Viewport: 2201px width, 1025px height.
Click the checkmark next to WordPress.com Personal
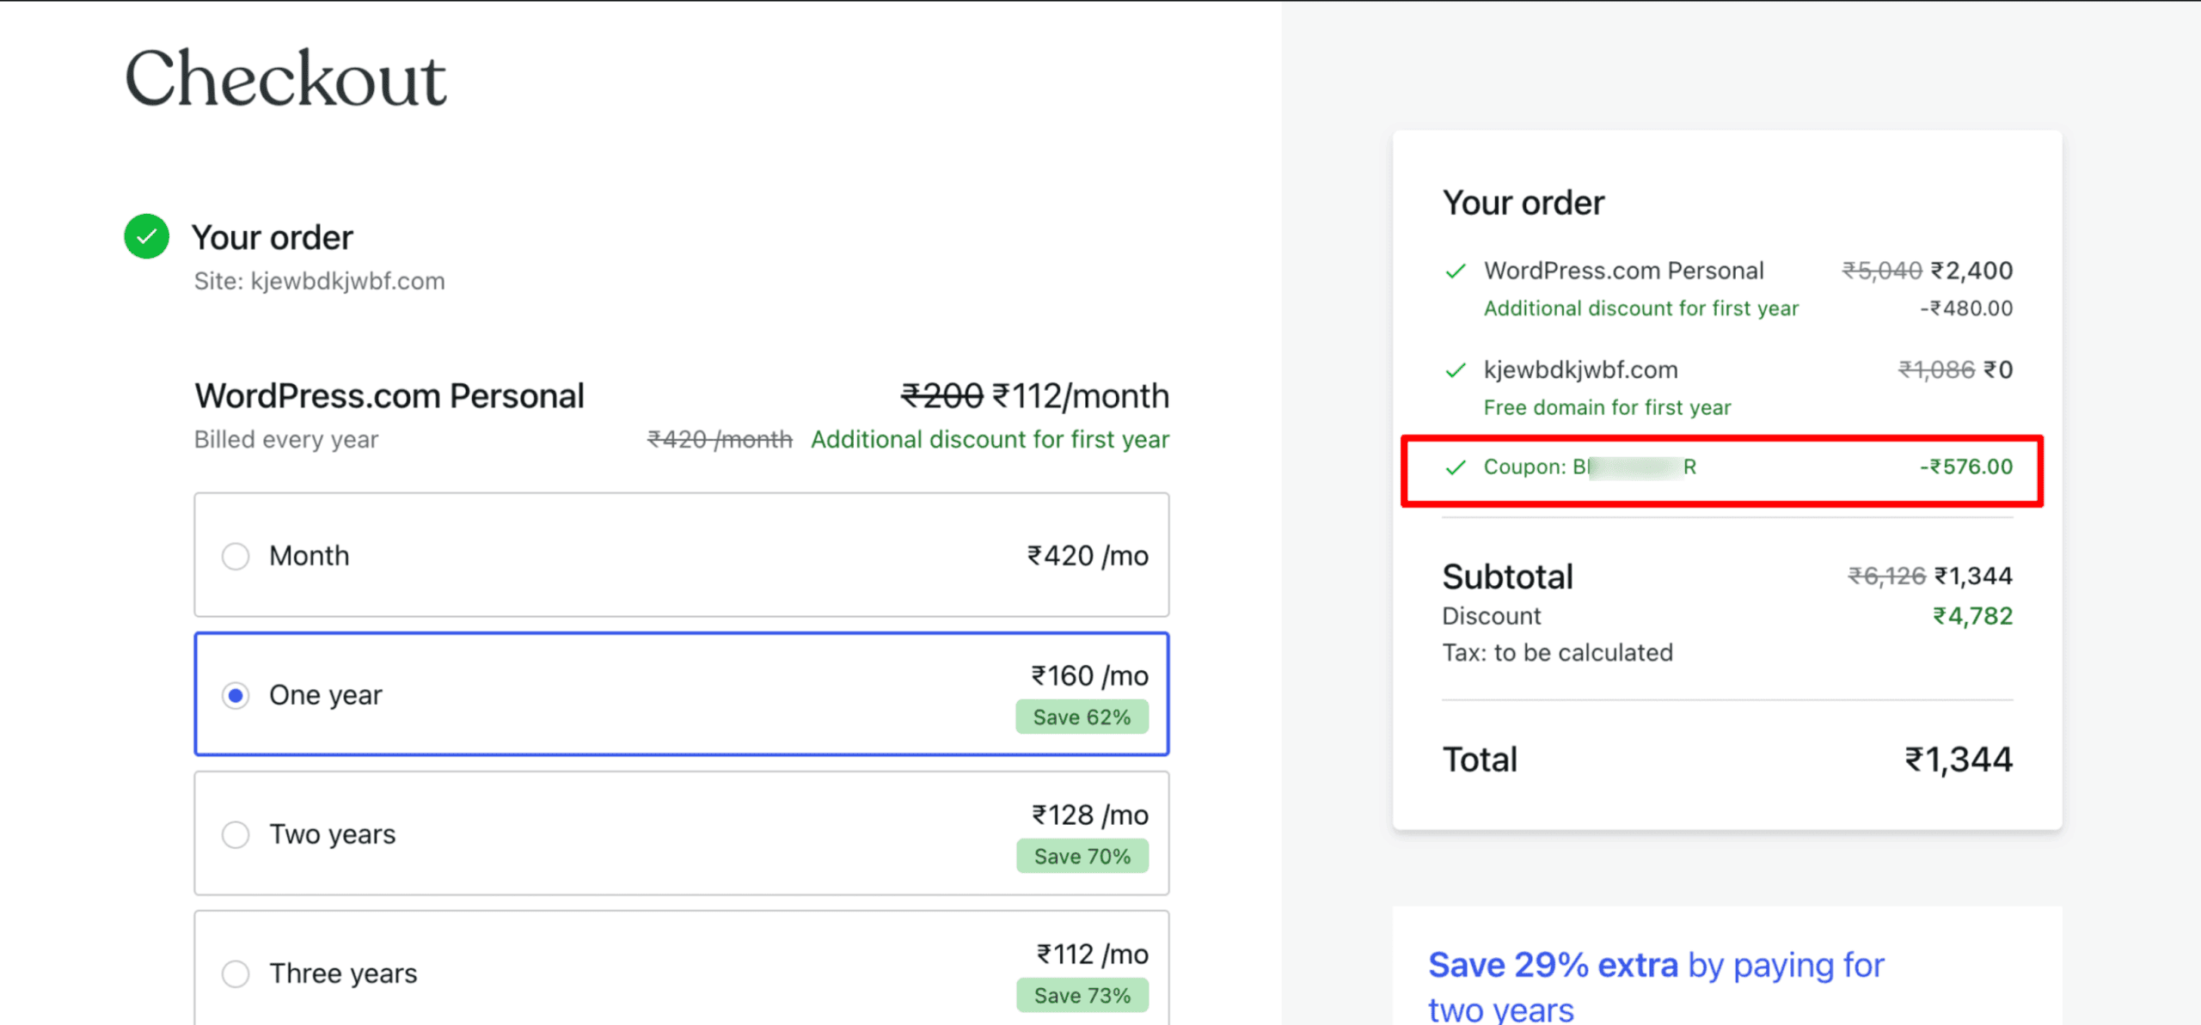coord(1455,271)
